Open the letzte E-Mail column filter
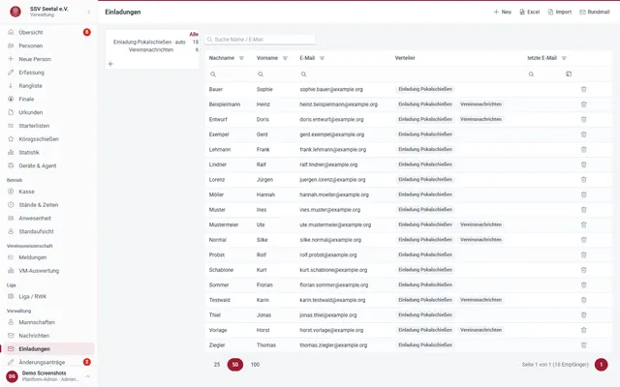This screenshot has width=620, height=387. point(564,58)
